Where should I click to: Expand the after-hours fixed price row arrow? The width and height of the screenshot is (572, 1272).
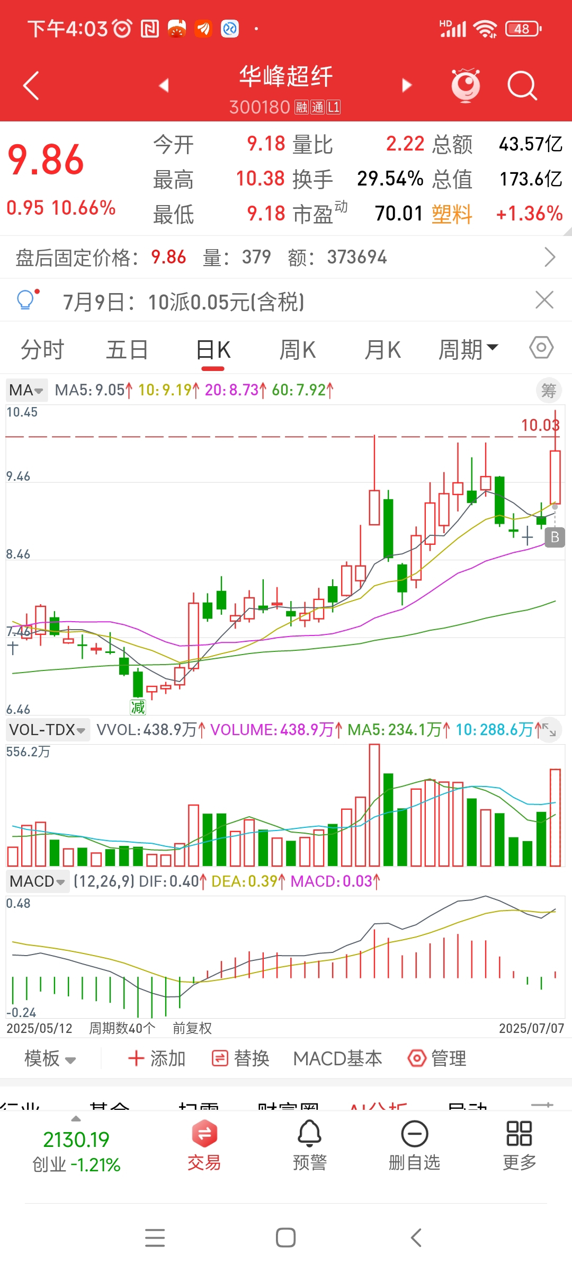click(x=550, y=258)
